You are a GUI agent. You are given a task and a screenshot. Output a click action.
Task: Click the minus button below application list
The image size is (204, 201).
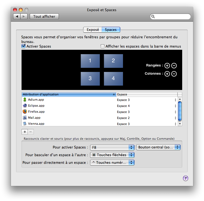coord(31,132)
